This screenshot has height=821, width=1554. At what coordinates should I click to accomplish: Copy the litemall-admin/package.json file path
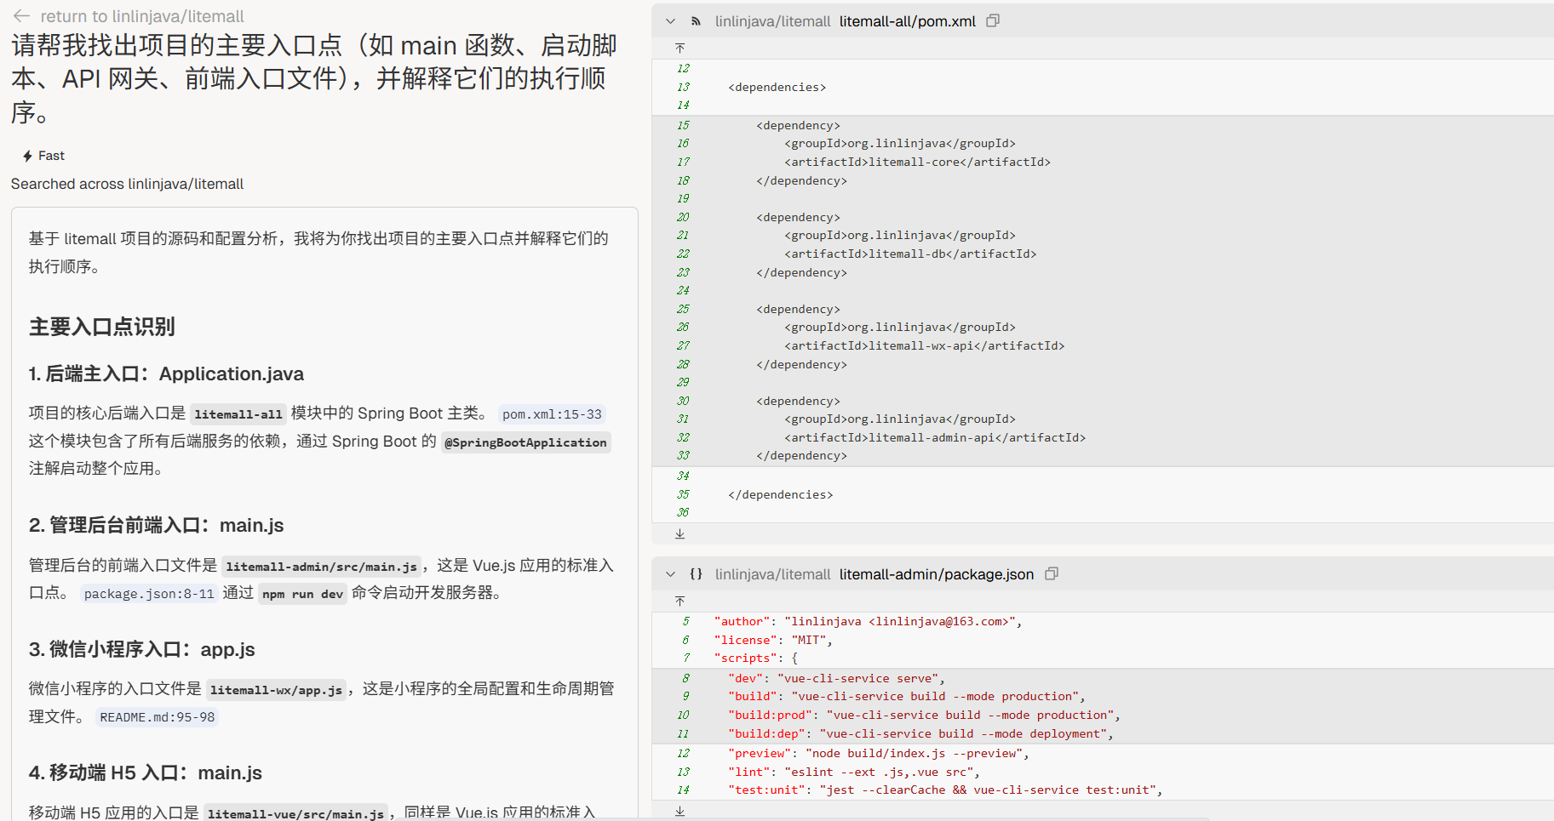(x=1051, y=573)
